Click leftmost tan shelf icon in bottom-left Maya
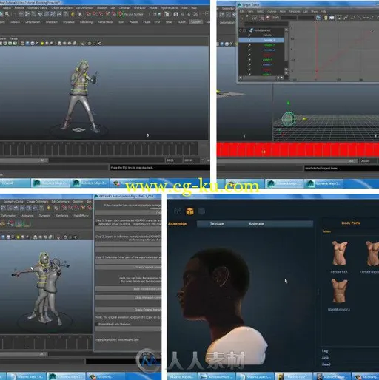Image resolution: width=379 pixels, height=380 pixels. coord(3,223)
